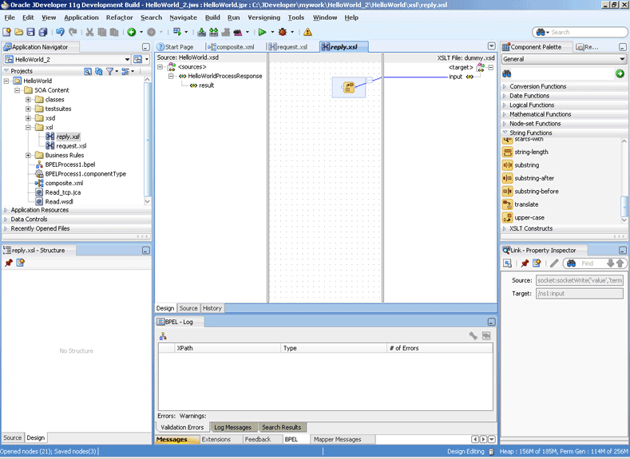
Task: Click the Debug bug icon in toolbar
Action: [x=282, y=32]
